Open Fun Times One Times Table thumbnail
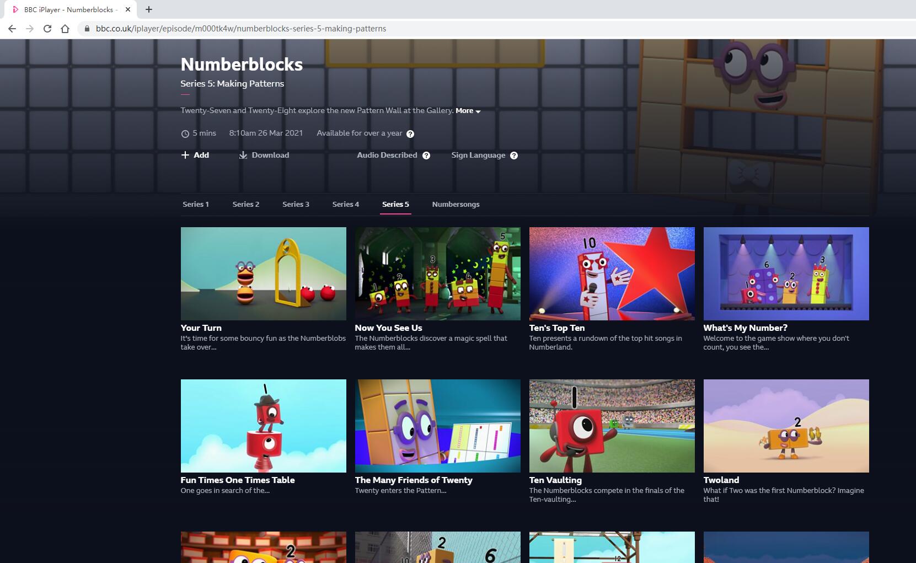The image size is (916, 563). coord(264,426)
